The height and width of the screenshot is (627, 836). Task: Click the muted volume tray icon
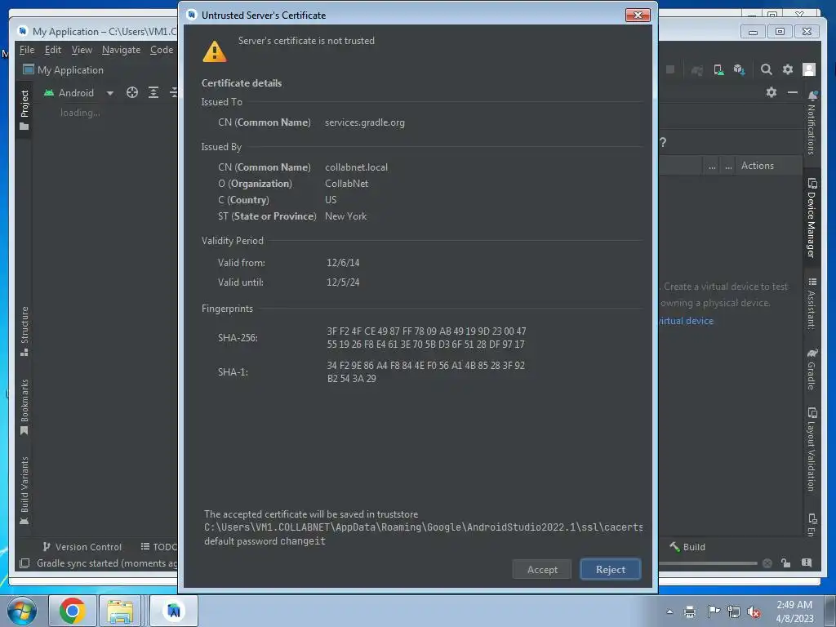coord(754,611)
